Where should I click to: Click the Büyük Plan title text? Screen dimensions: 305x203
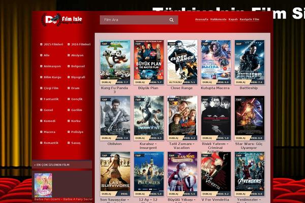148,88
